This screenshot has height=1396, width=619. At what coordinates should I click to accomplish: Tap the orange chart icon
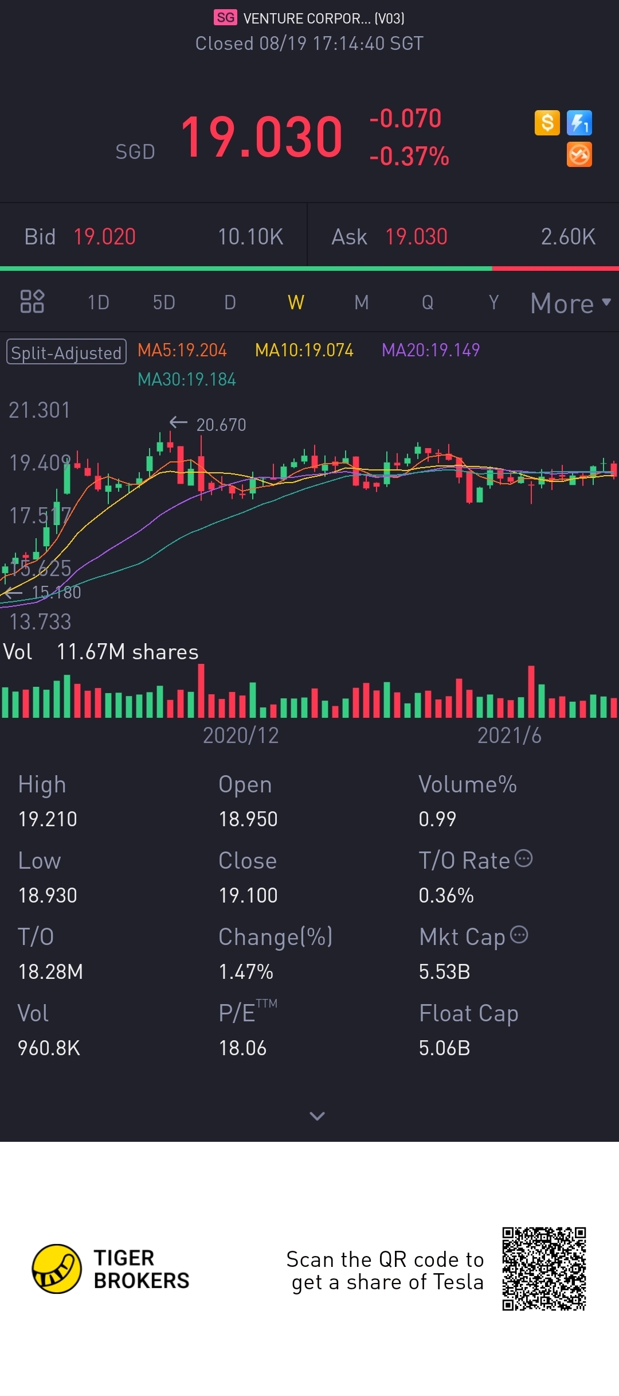[579, 155]
